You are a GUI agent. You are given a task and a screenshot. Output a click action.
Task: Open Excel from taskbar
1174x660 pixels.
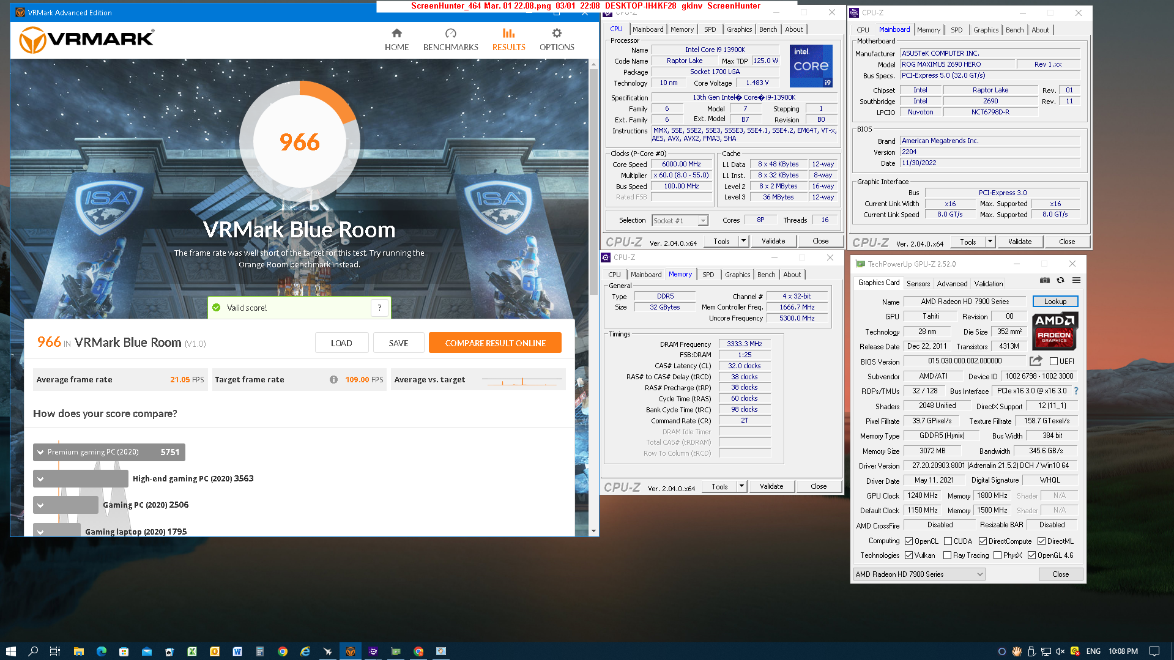tap(192, 651)
